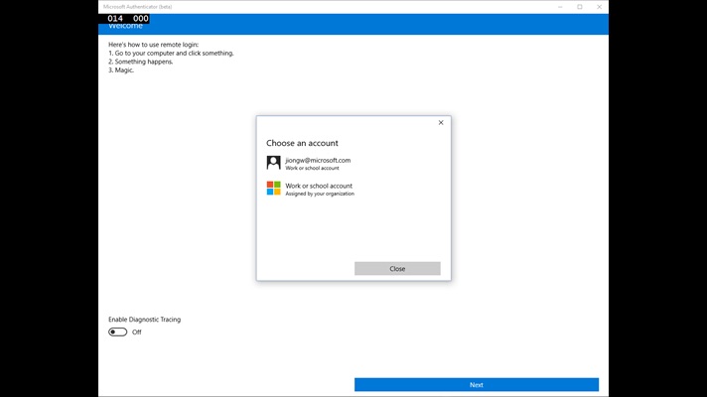Click the 'Microsoft Authenticator (beta)' window title
707x397 pixels.
pyautogui.click(x=138, y=6)
